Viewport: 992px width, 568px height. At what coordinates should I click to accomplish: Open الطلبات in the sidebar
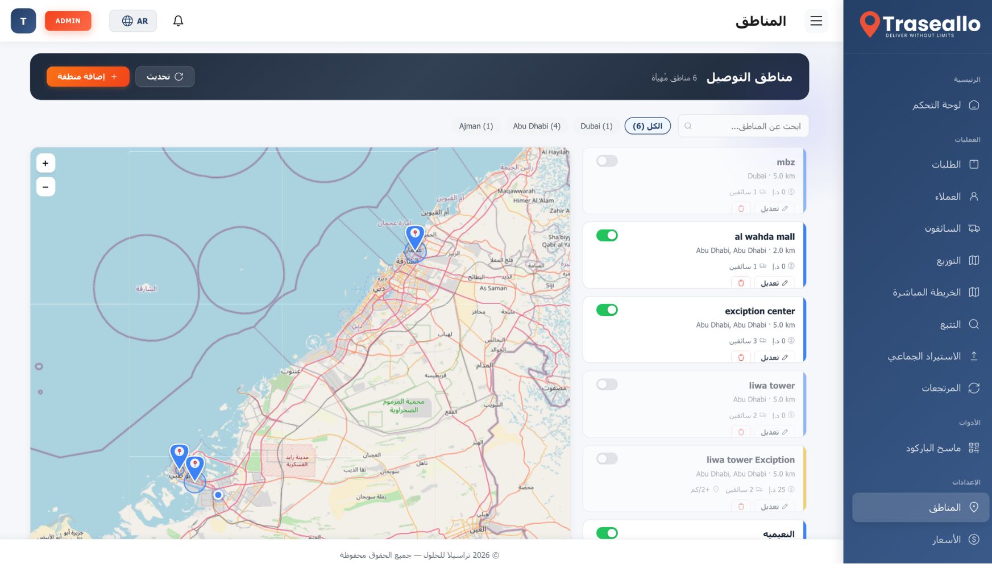pos(945,165)
